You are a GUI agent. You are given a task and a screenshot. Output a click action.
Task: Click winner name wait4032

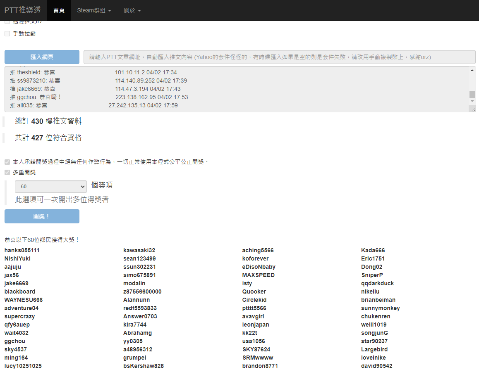(x=17, y=333)
